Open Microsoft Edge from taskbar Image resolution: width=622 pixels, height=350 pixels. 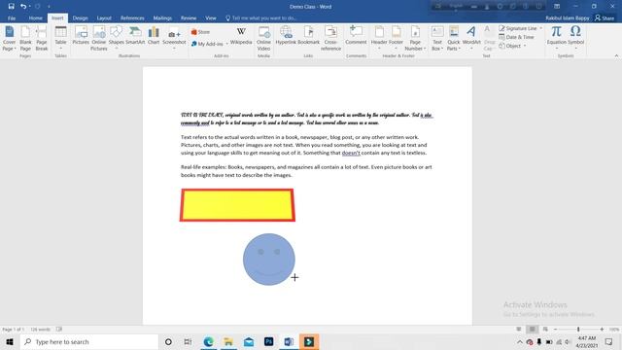(x=208, y=341)
